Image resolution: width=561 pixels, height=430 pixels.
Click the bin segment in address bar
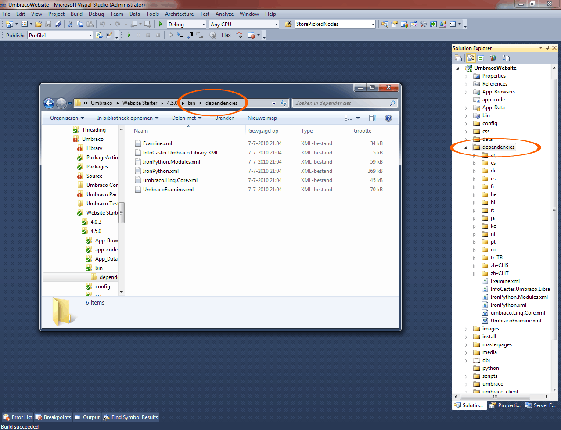click(191, 103)
